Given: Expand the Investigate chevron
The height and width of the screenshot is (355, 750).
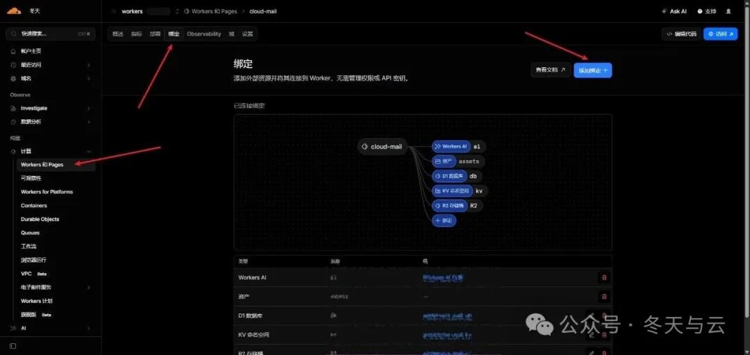Looking at the screenshot, I should [x=88, y=108].
